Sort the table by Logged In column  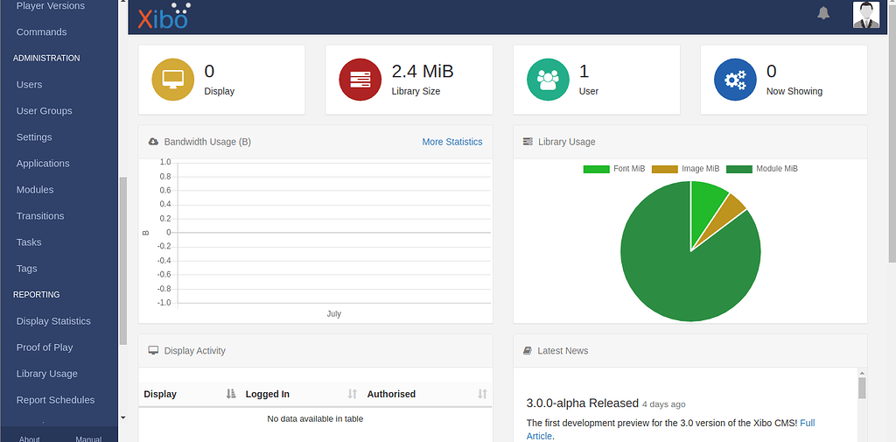pos(301,394)
